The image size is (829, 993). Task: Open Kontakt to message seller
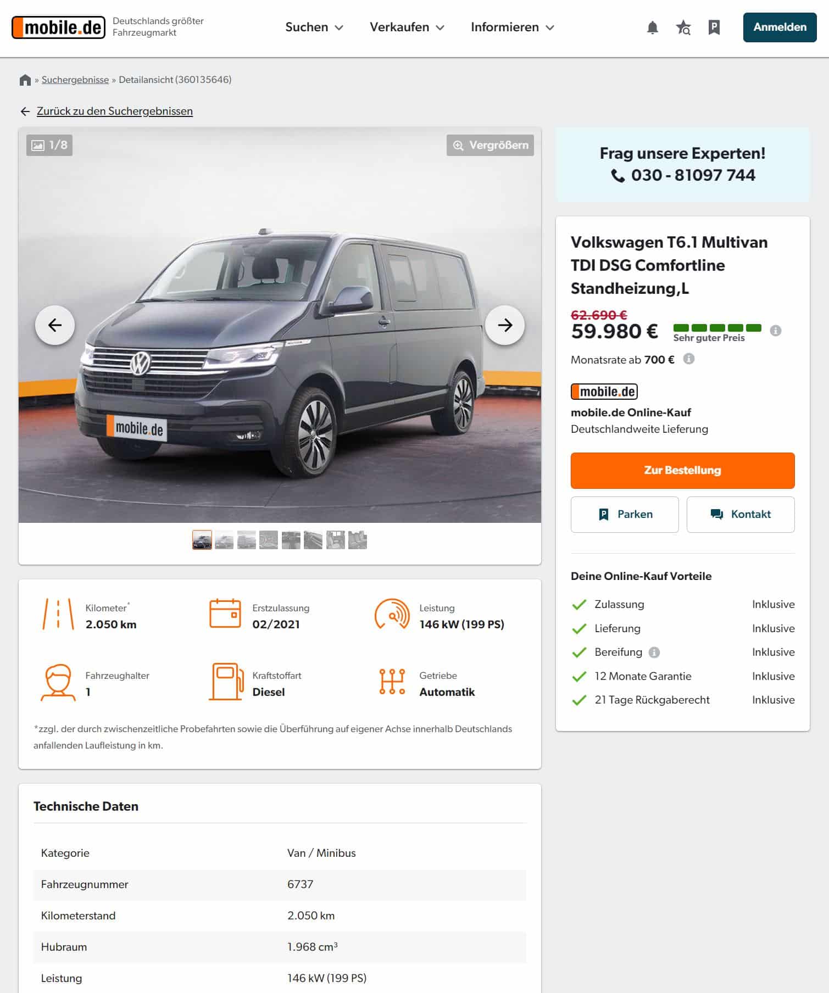(741, 515)
